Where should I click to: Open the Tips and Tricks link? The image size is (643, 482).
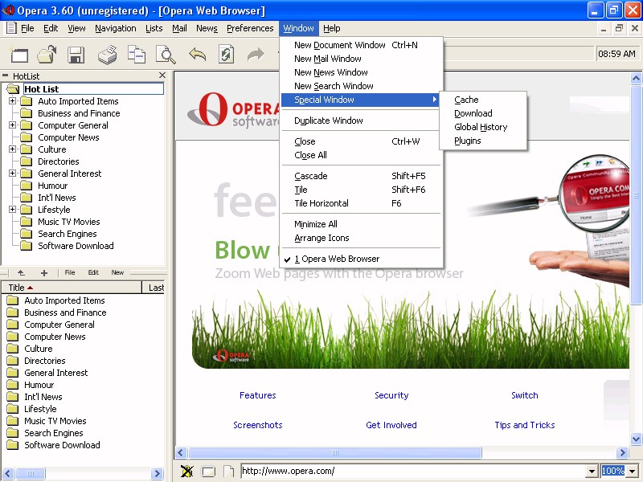[x=525, y=425]
